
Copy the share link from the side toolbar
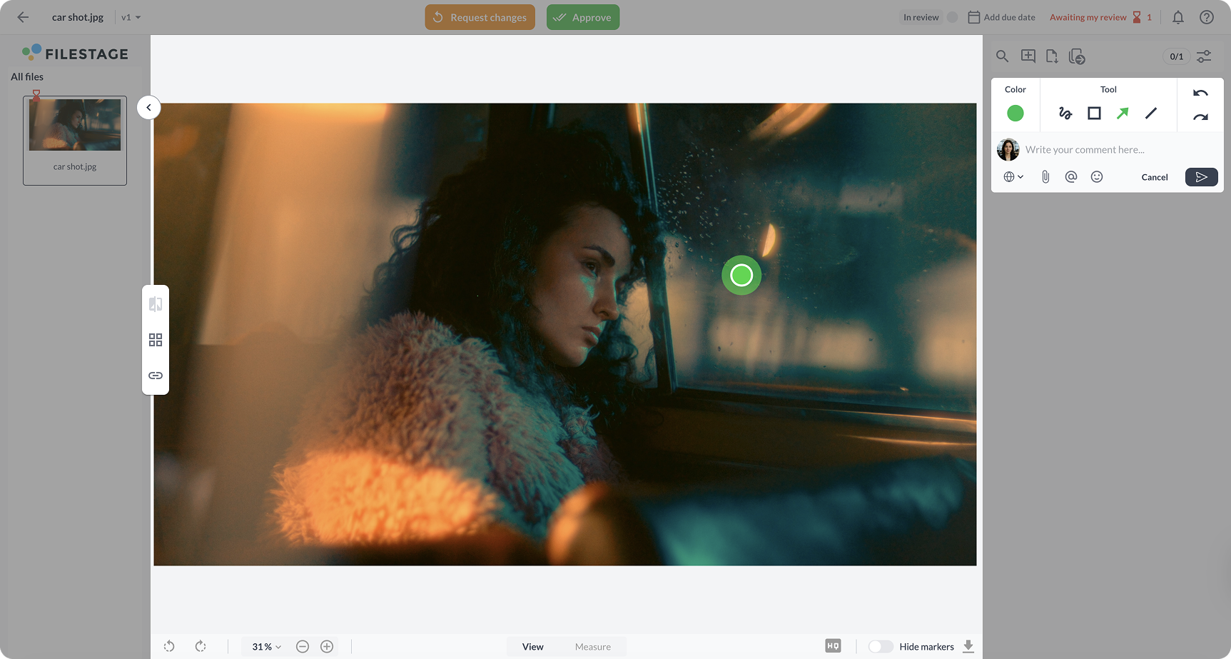(155, 375)
